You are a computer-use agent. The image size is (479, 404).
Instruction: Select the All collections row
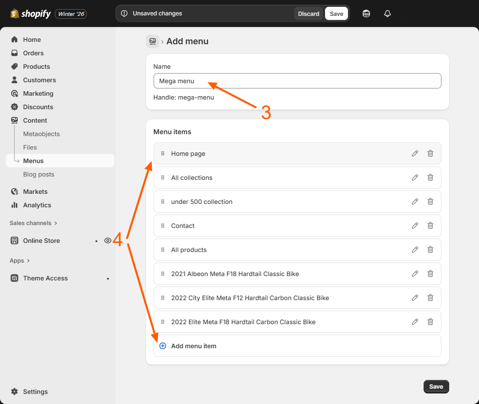point(297,177)
